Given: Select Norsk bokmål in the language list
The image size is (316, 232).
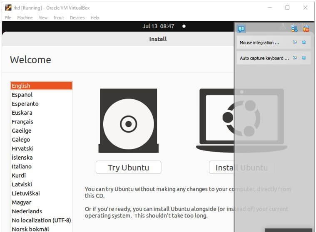Looking at the screenshot, I should [x=41, y=229].
